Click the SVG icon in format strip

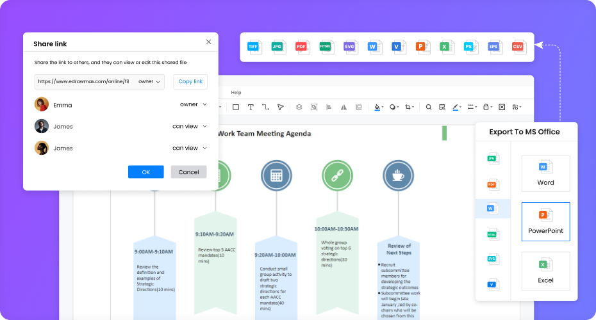coord(350,47)
